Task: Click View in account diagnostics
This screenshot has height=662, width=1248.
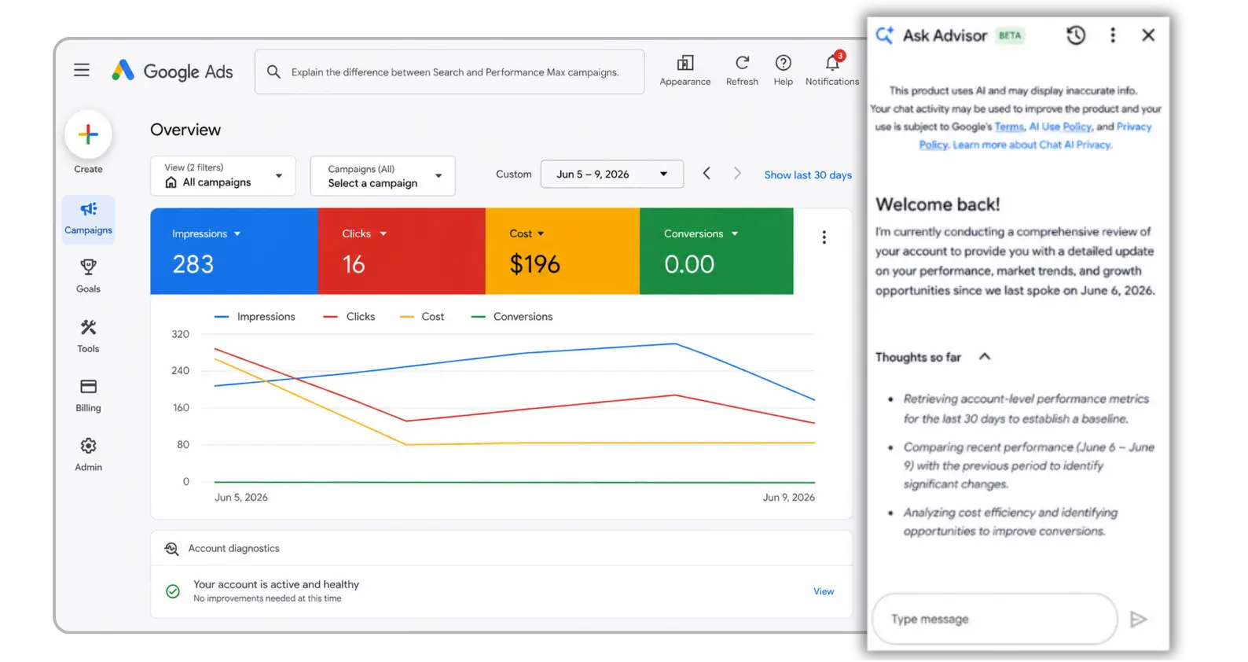Action: [x=824, y=591]
